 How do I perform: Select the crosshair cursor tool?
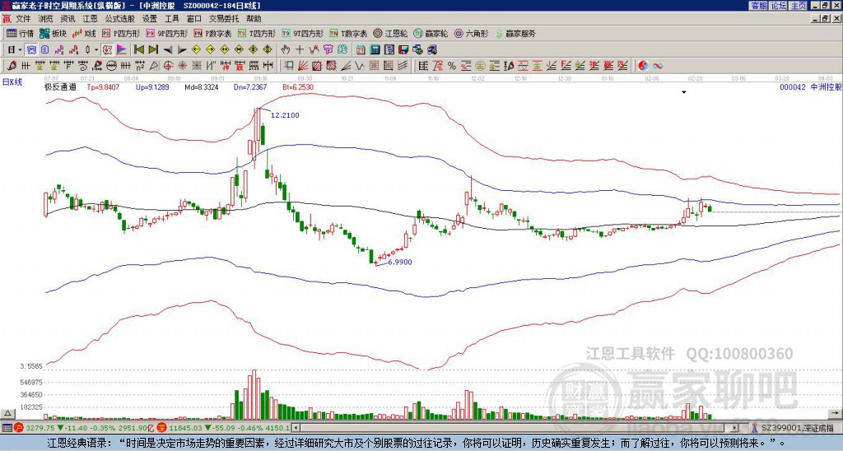300,49
